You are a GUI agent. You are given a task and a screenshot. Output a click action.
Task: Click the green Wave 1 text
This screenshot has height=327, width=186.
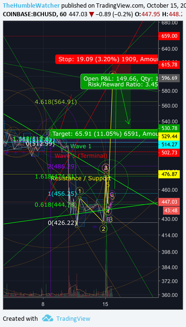tap(81, 146)
